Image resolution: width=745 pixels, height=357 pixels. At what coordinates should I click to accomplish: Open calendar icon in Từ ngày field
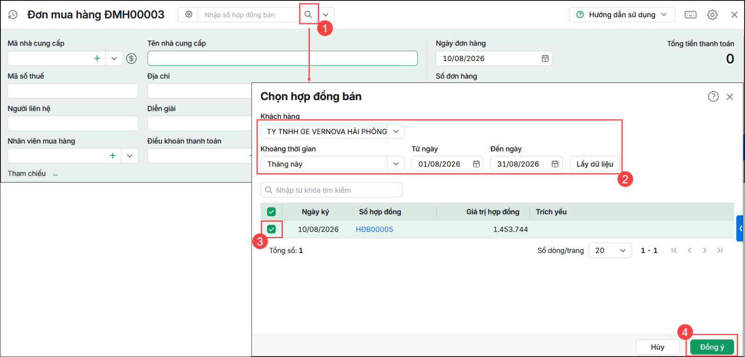[476, 164]
